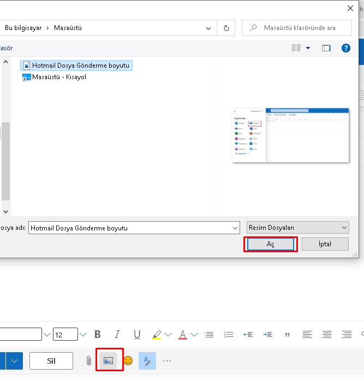Screen dimensions: 364x380
Task: Insert a numbered list
Action: point(229,335)
